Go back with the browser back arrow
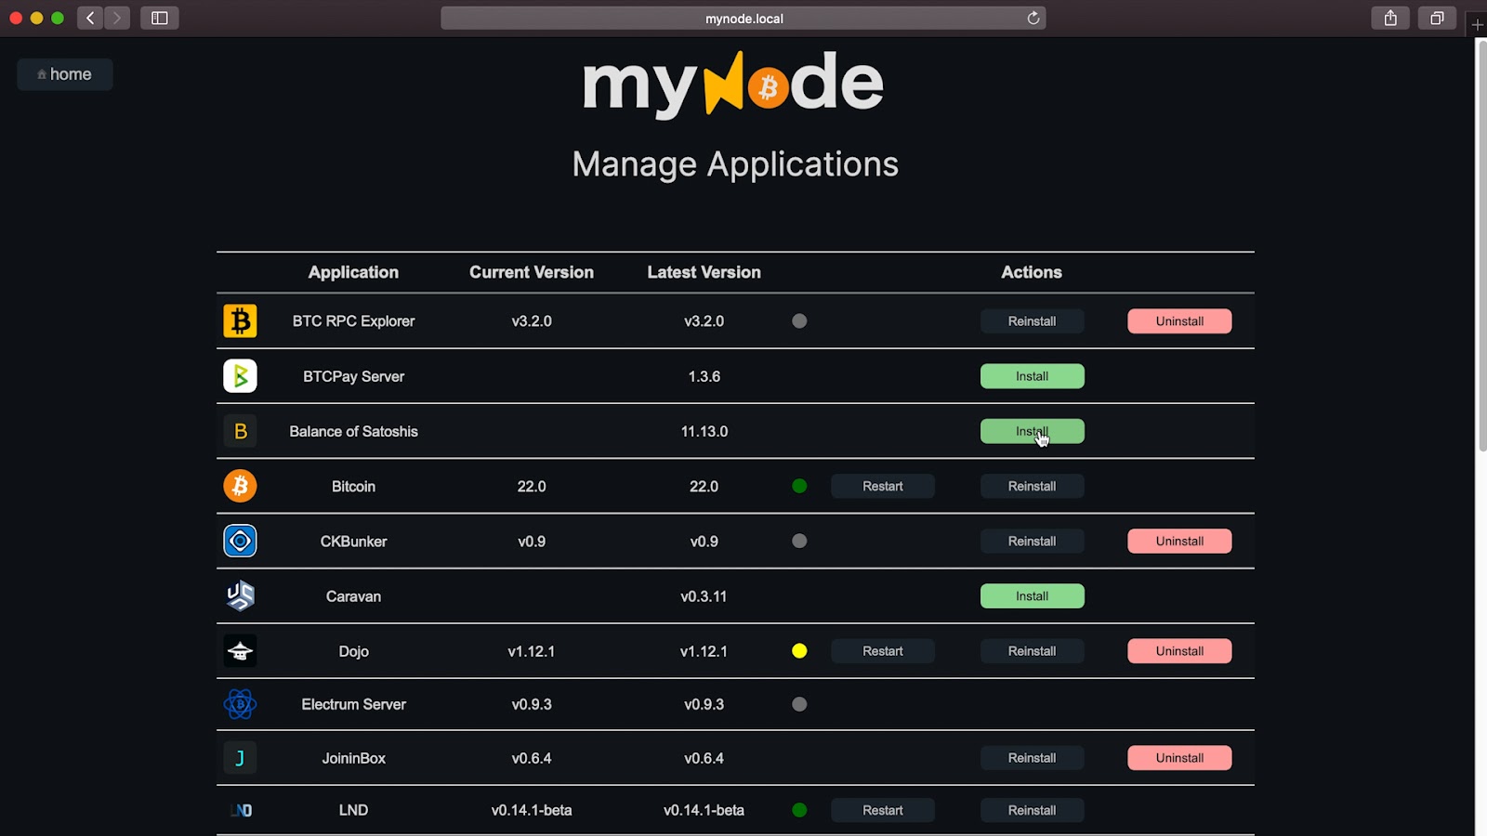1487x836 pixels. pyautogui.click(x=90, y=18)
